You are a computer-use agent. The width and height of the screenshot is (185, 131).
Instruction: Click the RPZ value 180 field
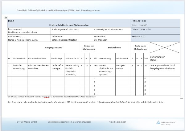[x=95, y=66]
